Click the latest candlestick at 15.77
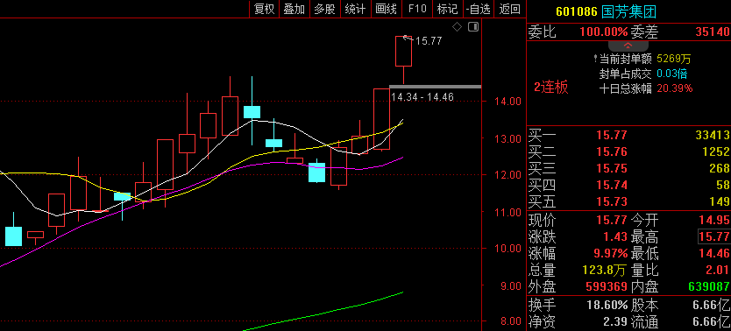The image size is (731, 331). [404, 51]
